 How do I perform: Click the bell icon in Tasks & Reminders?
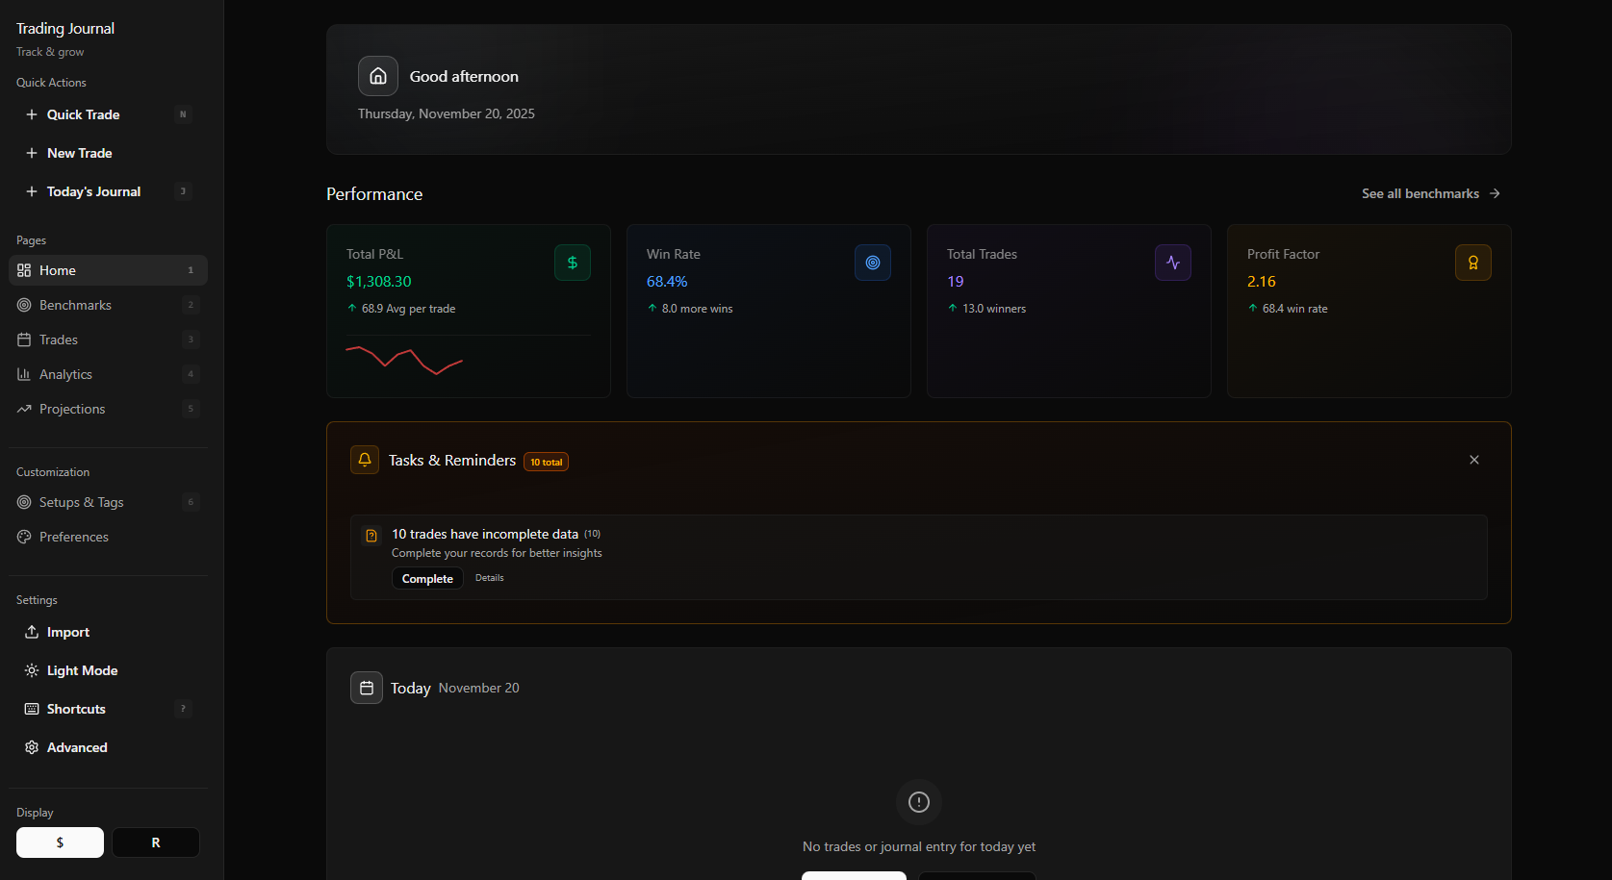[365, 460]
